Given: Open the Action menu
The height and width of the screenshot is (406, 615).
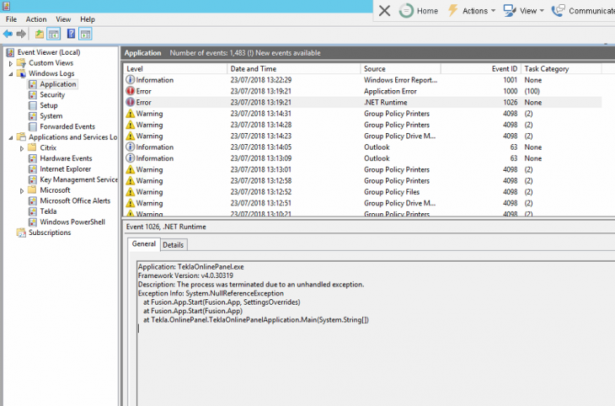Looking at the screenshot, I should (36, 19).
